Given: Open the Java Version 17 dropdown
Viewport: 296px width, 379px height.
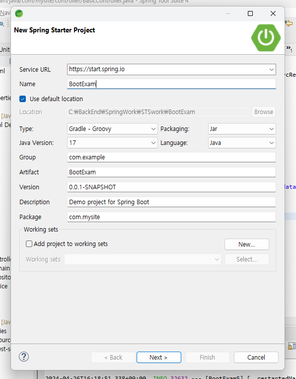Looking at the screenshot, I should pyautogui.click(x=153, y=143).
